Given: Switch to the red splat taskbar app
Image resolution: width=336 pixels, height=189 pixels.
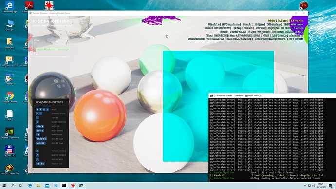Looking at the screenshot, I should click(x=73, y=186).
